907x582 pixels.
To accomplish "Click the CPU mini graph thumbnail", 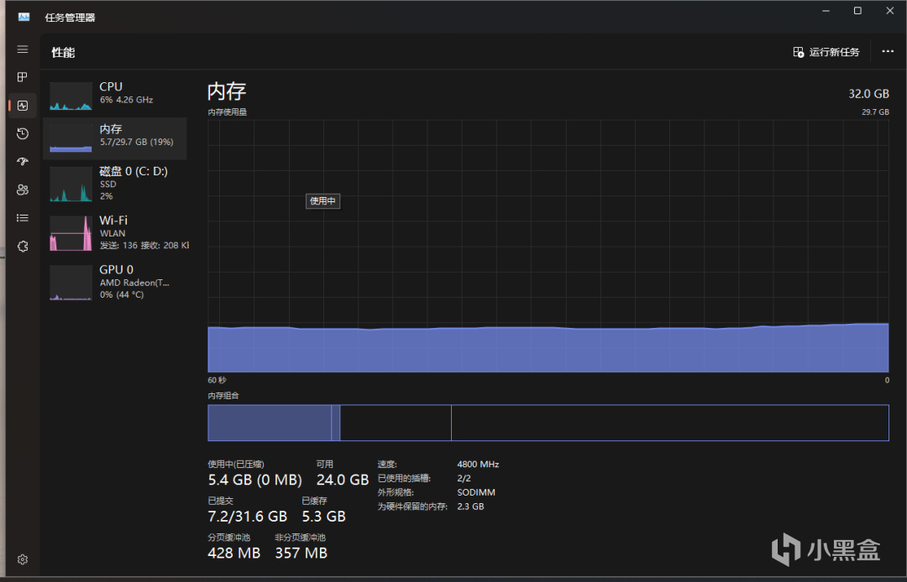I will coord(71,96).
